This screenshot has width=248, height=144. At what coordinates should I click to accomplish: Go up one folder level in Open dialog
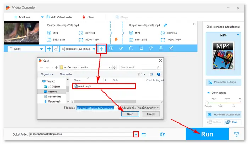[56, 68]
